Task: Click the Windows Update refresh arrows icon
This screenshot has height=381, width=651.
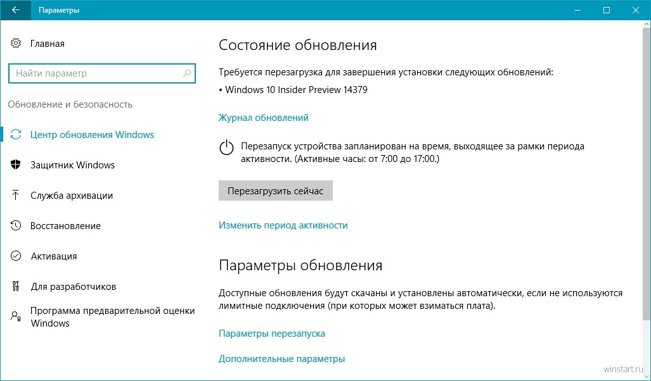Action: [16, 135]
